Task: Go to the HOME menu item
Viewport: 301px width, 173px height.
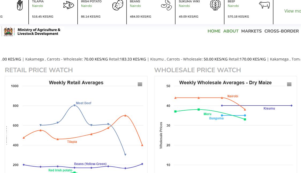Action: click(214, 31)
